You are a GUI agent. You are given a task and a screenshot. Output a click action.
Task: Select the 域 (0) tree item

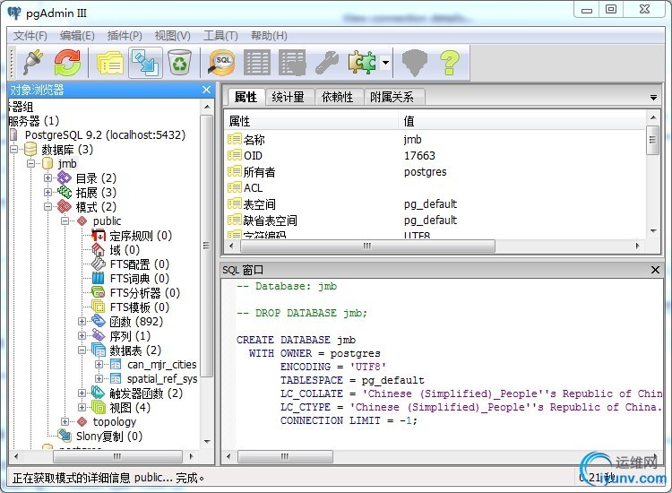coord(125,249)
